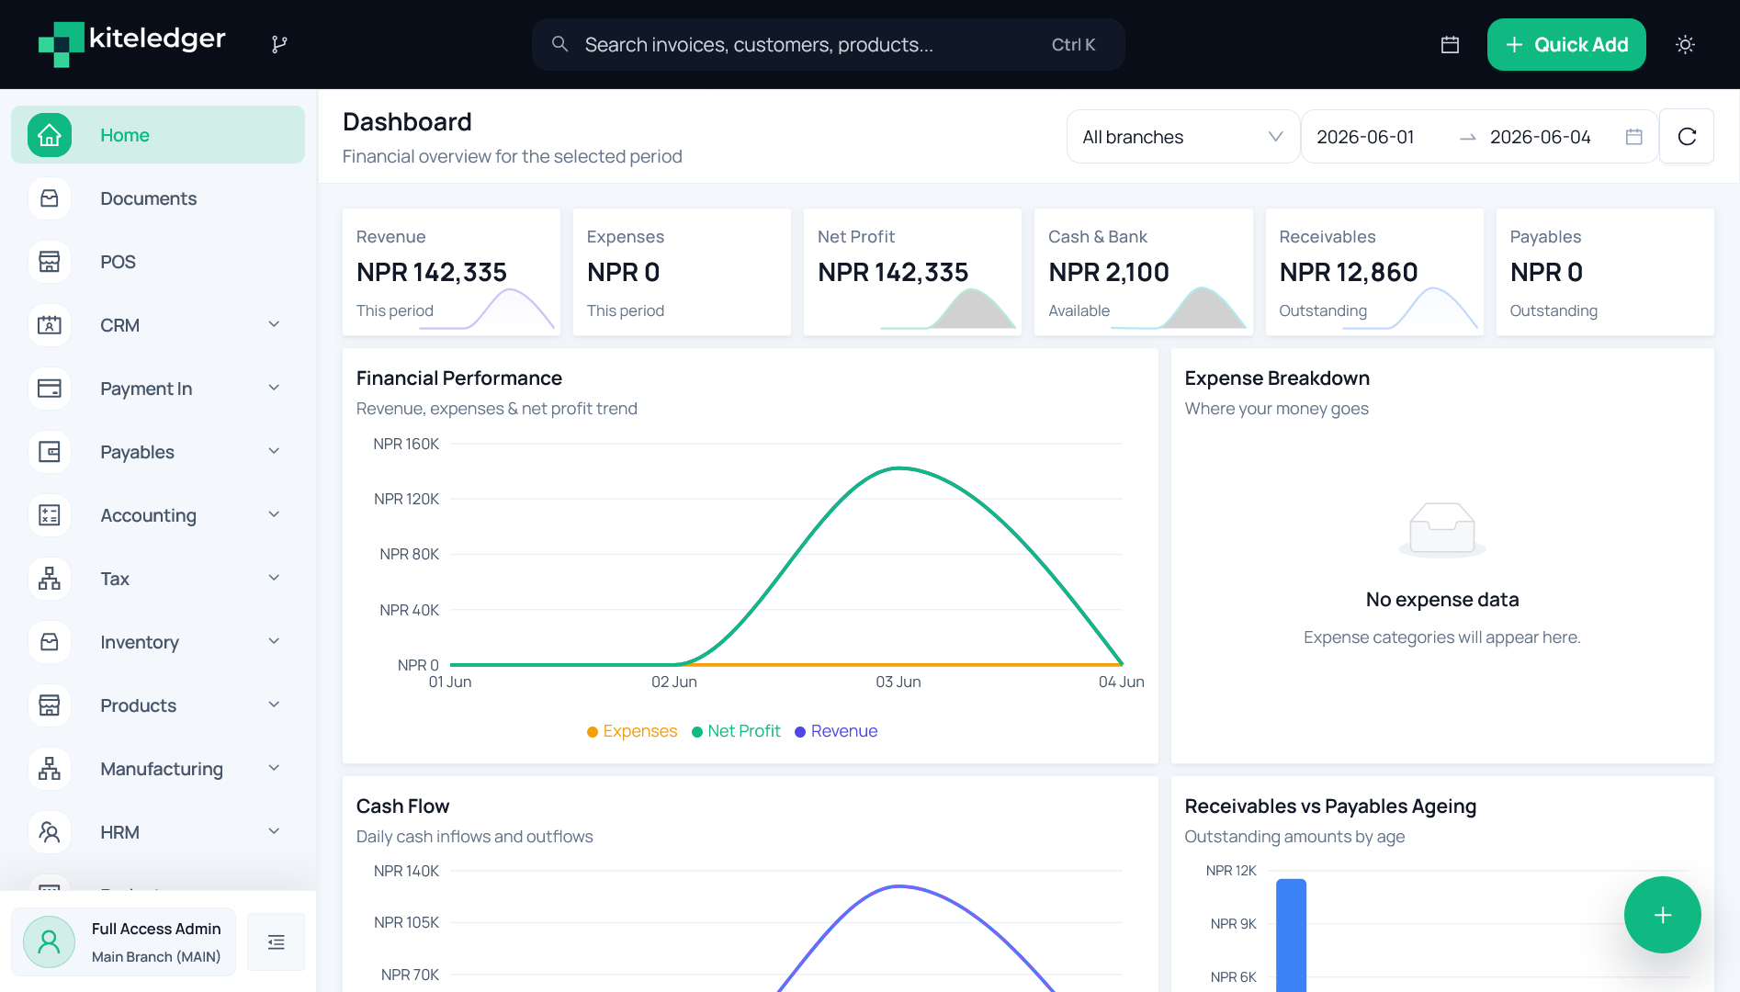1740x992 pixels.
Task: Click the date range arrow separator icon
Action: click(x=1468, y=138)
